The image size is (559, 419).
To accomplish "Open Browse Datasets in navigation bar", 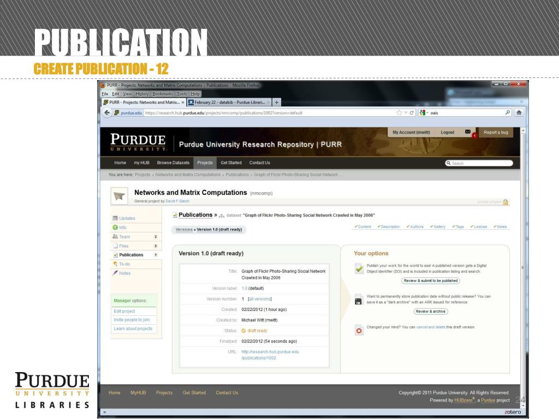I will point(173,163).
